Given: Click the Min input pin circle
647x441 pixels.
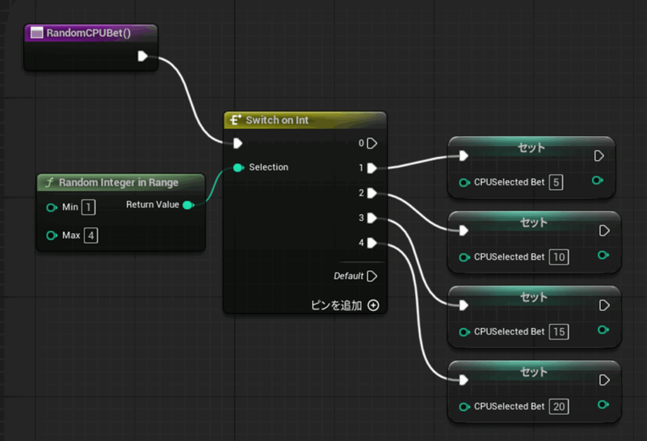Looking at the screenshot, I should pos(51,207).
